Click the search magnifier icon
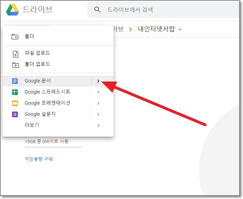The width and height of the screenshot is (243, 199). 97,10
